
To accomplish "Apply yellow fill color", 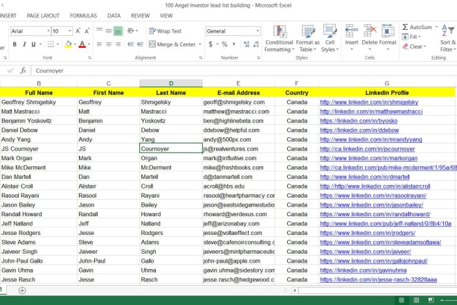I will 68,44.
